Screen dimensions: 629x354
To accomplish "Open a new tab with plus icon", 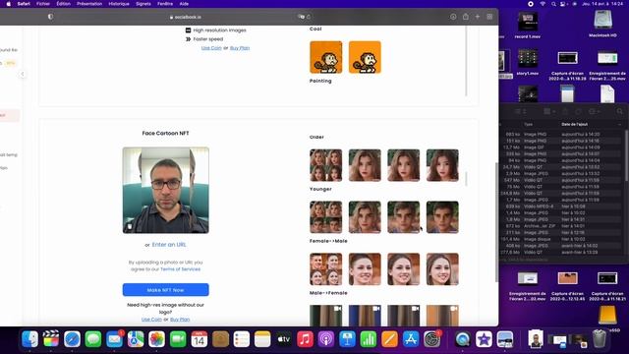I will 478,17.
